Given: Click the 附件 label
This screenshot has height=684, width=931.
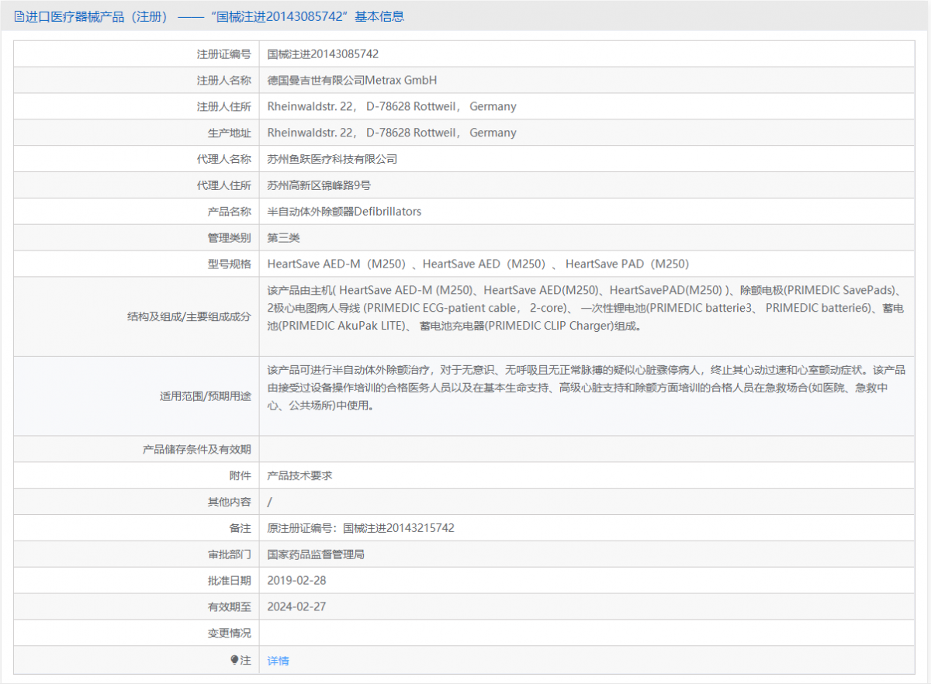Looking at the screenshot, I should click(x=241, y=475).
